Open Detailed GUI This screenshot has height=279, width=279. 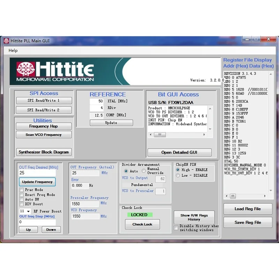179,152
